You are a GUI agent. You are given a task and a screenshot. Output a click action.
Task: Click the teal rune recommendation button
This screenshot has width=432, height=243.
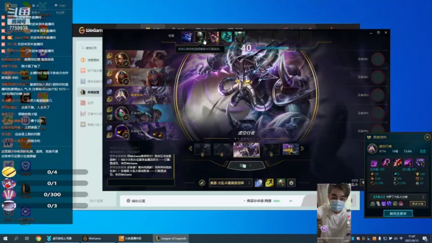point(398,213)
